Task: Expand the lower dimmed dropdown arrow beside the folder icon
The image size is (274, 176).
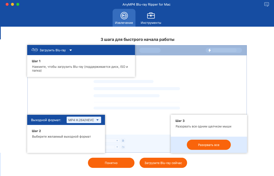Action: pos(117,147)
